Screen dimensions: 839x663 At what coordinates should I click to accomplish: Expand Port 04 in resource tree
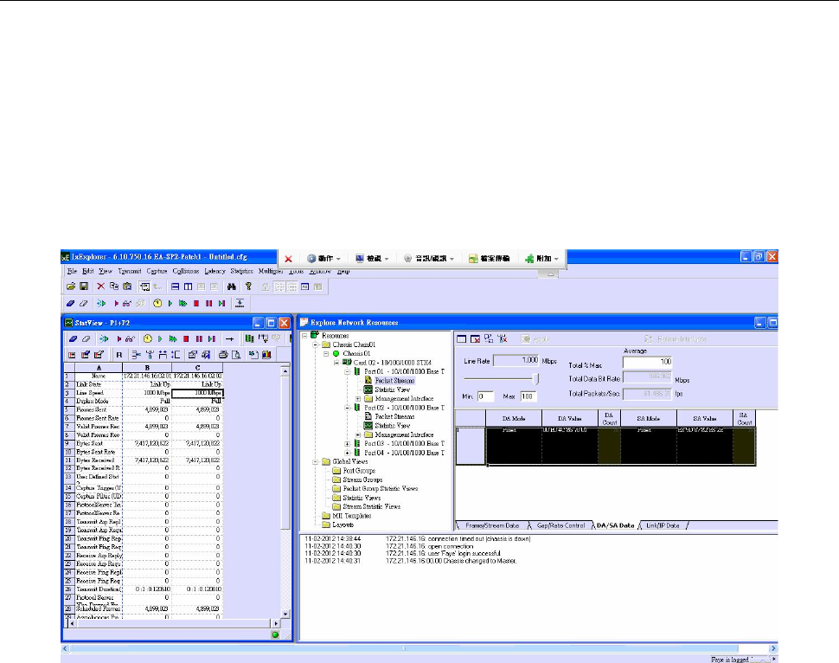click(347, 453)
